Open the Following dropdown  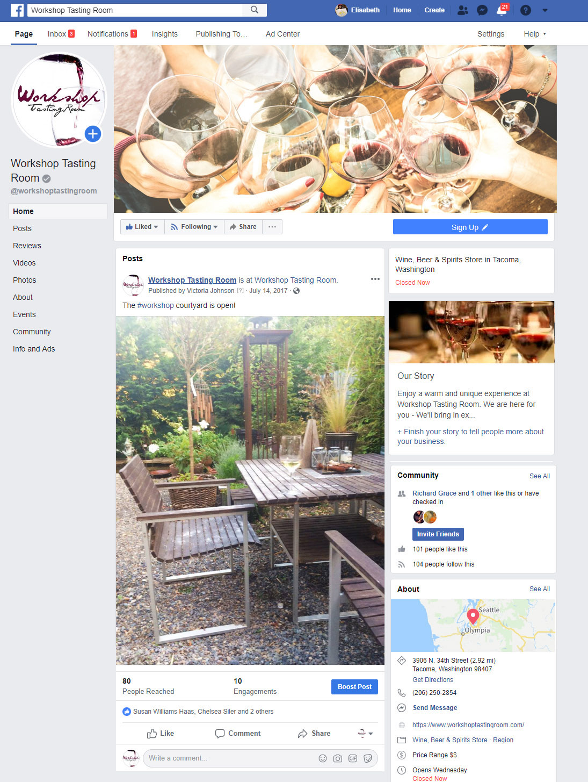pyautogui.click(x=194, y=227)
